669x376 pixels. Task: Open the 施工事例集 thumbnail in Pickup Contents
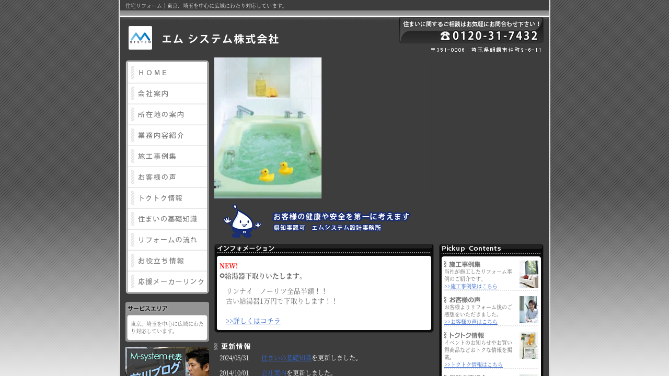(x=528, y=274)
